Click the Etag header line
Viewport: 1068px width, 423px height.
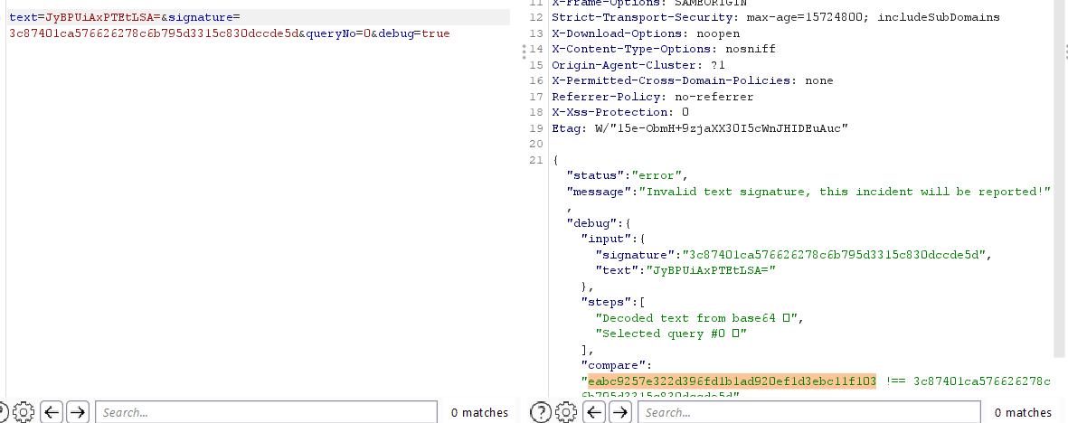pos(699,128)
